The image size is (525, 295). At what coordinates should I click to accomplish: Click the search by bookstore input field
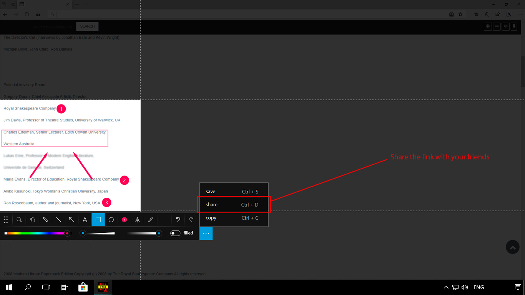[x=52, y=27]
